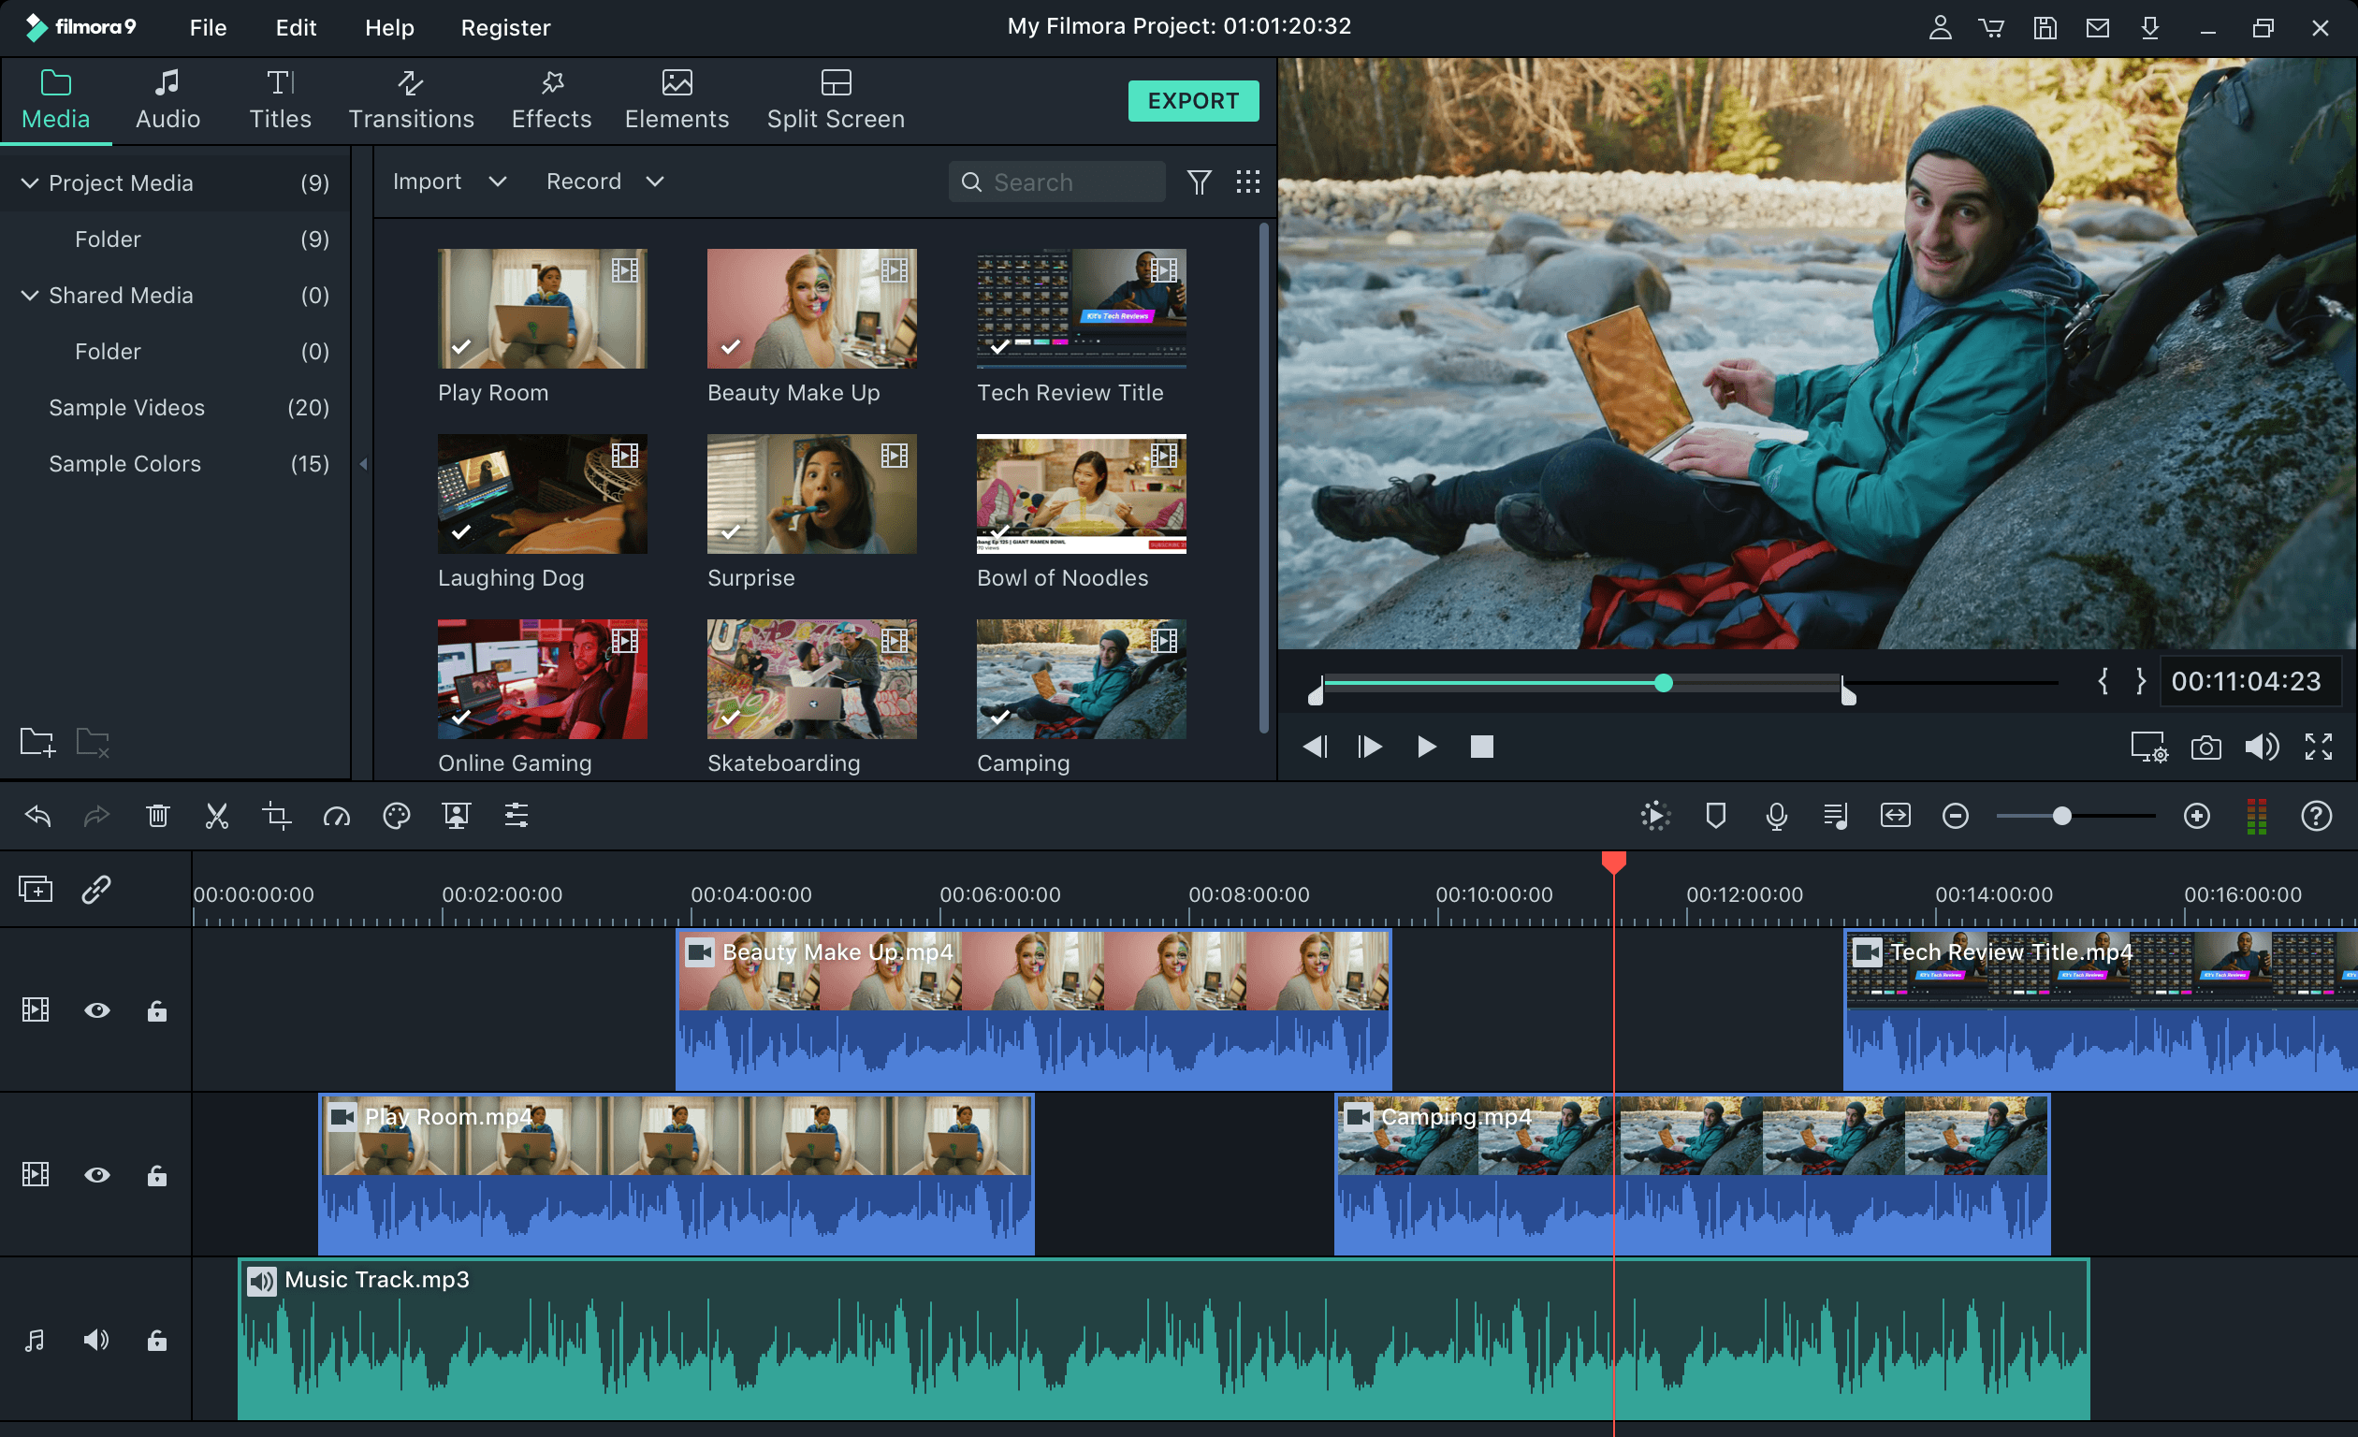The width and height of the screenshot is (2358, 1437).
Task: Select the Voiceover record microphone icon
Action: pyautogui.click(x=1775, y=817)
